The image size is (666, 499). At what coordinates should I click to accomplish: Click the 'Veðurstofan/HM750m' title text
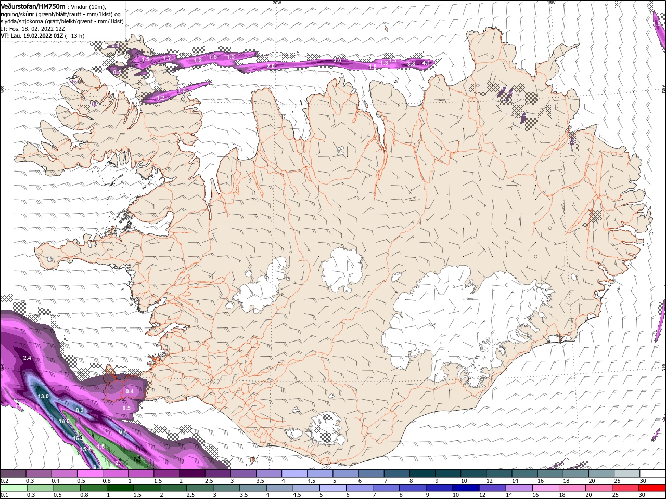click(33, 6)
